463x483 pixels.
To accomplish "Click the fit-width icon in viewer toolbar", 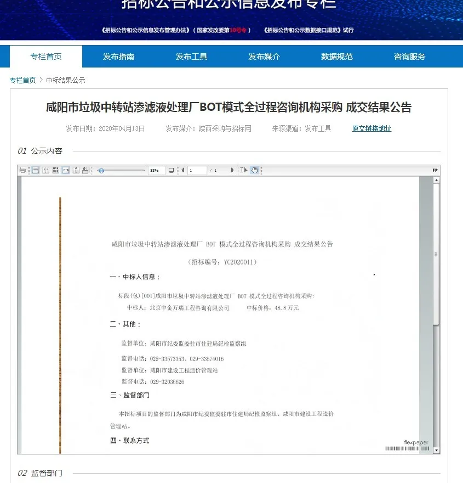I will point(66,171).
